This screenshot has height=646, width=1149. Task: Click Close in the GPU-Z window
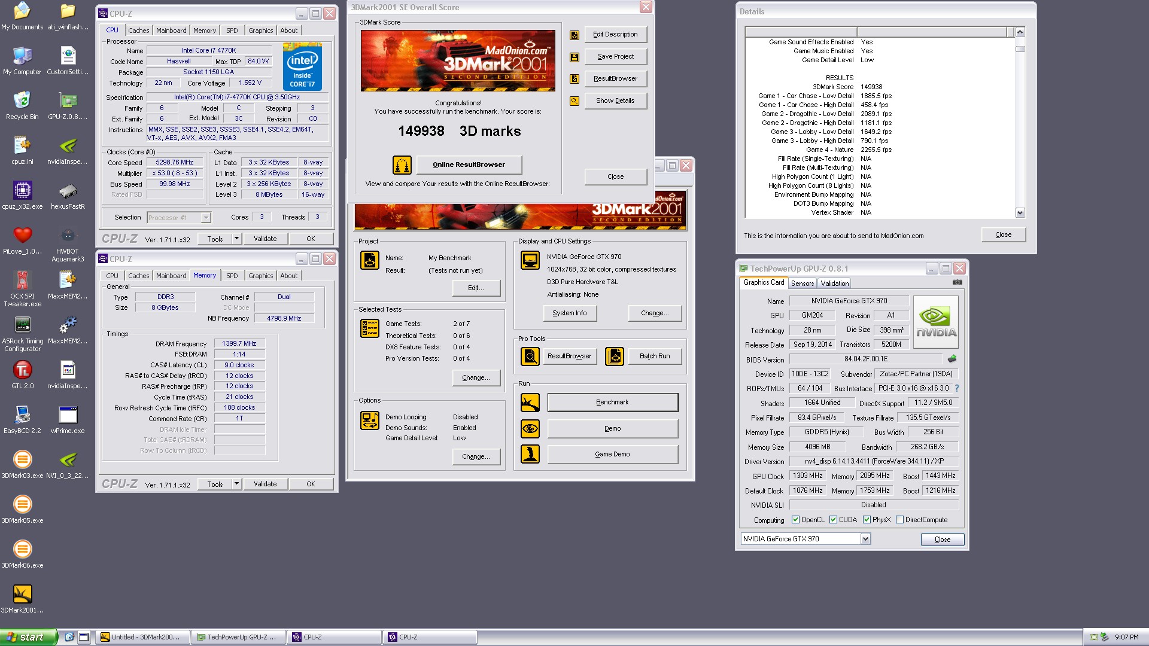942,540
